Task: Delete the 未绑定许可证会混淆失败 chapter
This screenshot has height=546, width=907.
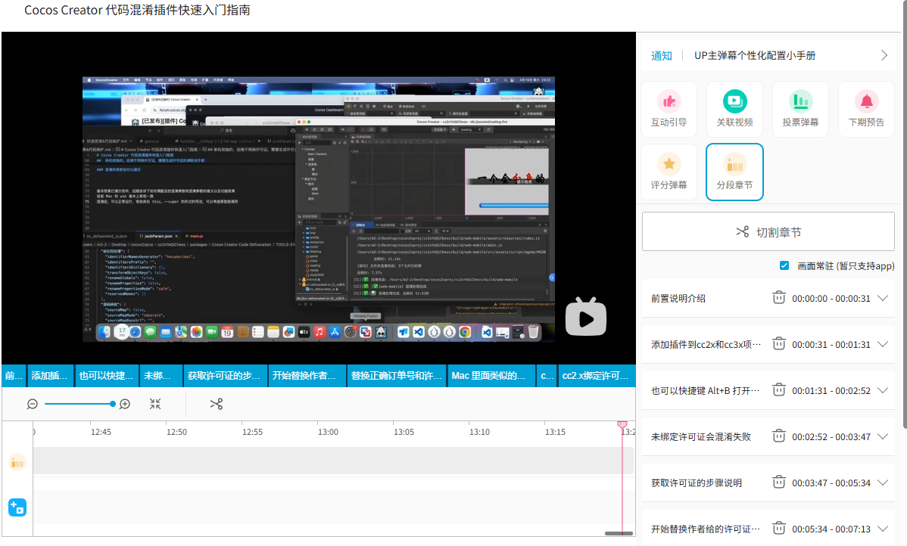Action: [x=778, y=436]
